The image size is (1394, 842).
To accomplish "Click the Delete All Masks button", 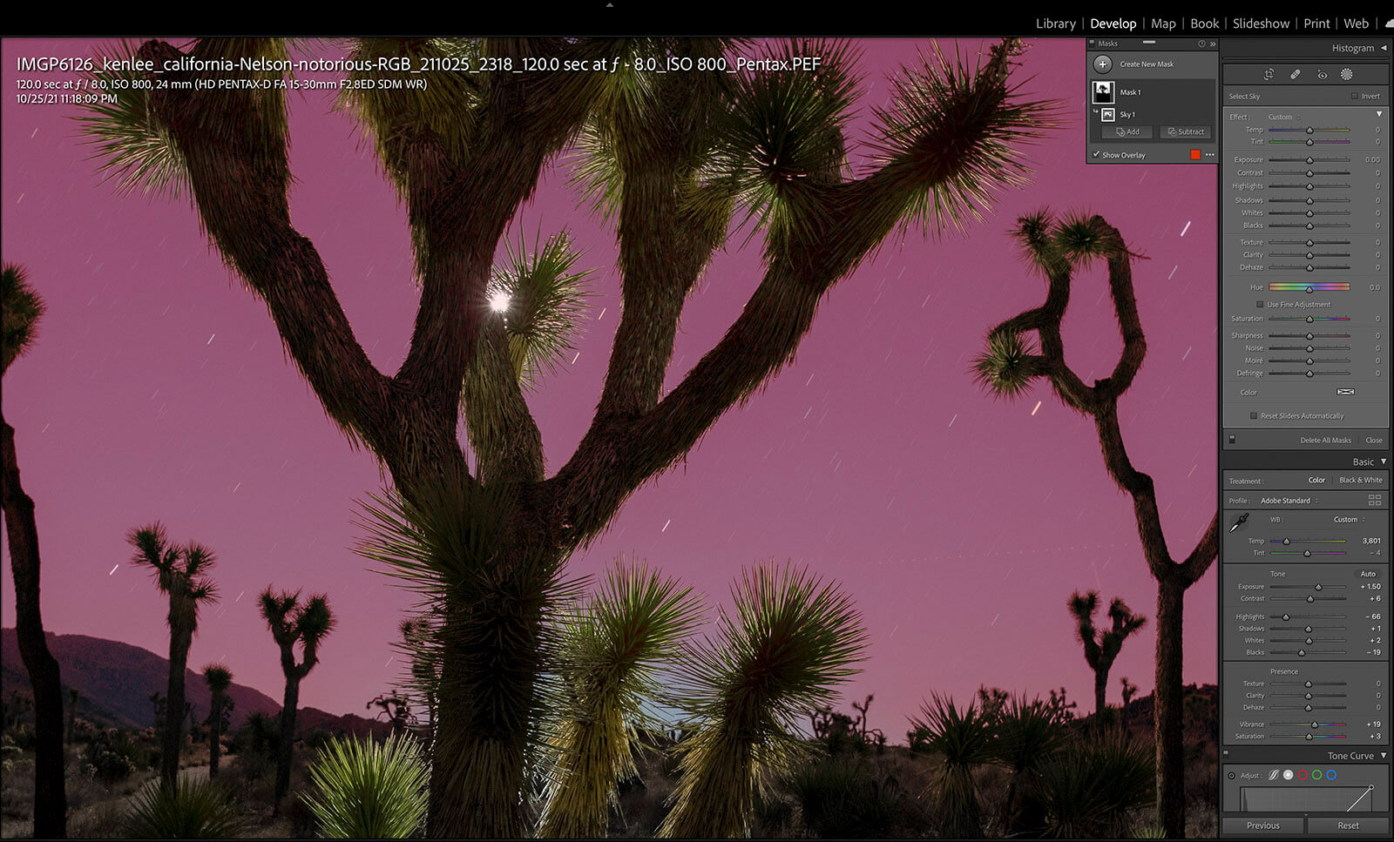I will (x=1325, y=441).
